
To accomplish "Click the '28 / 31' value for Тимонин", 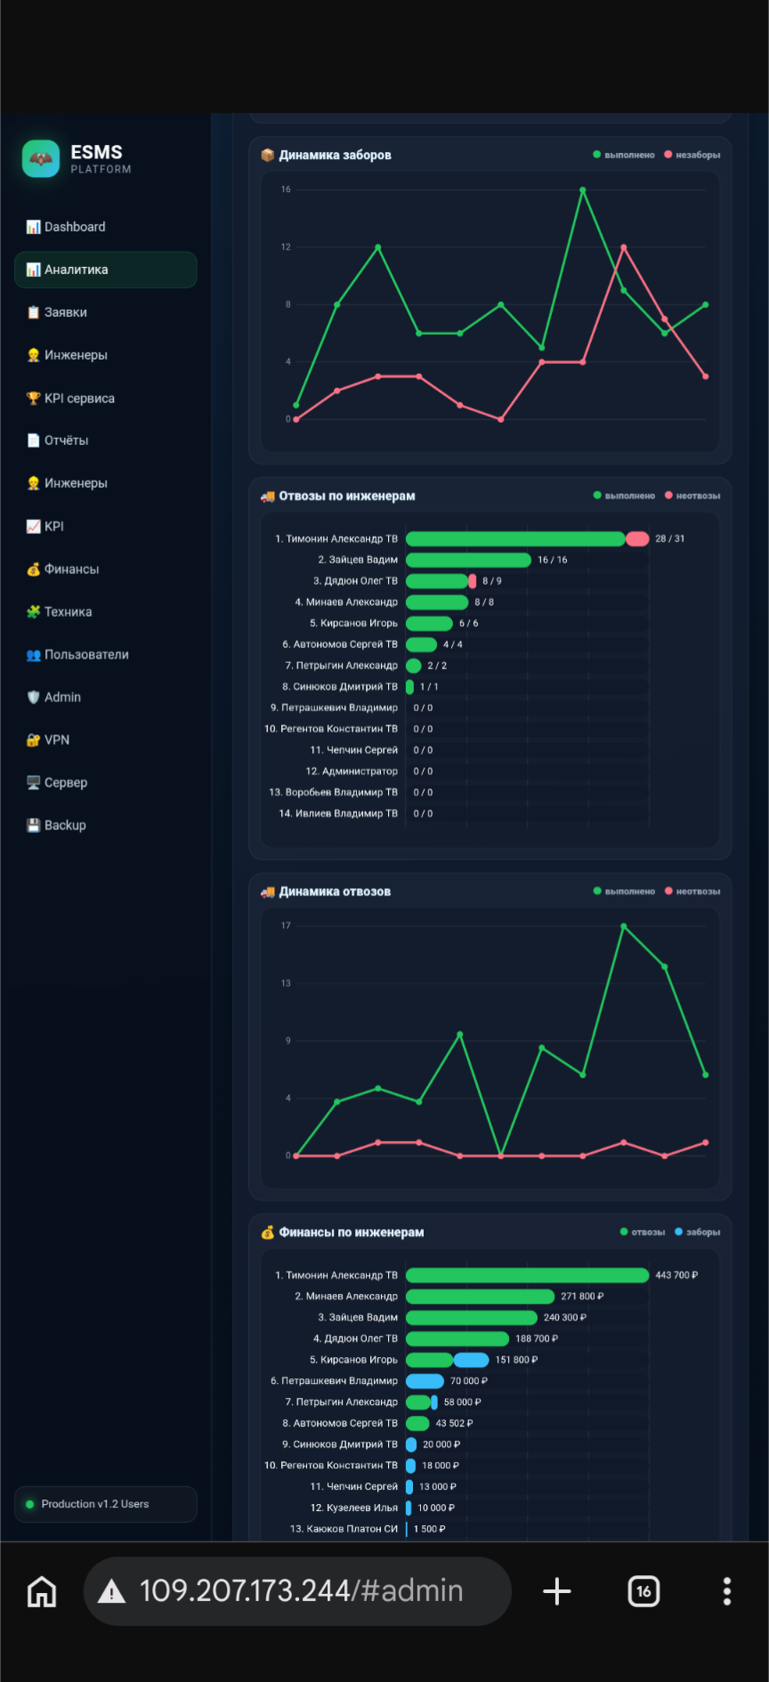I will point(670,538).
